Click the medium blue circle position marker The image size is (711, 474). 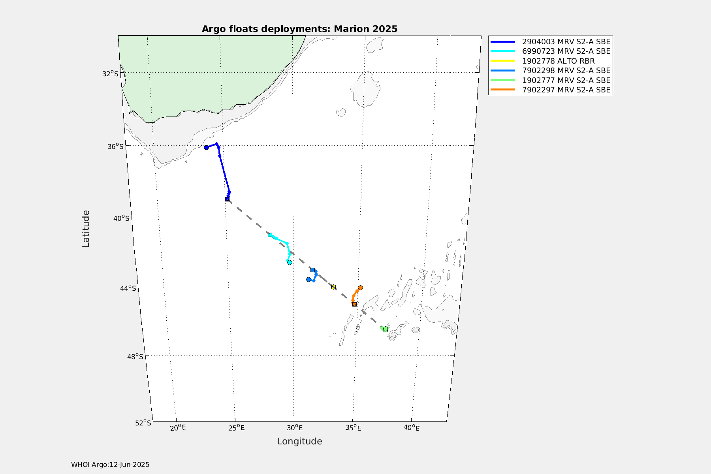308,279
